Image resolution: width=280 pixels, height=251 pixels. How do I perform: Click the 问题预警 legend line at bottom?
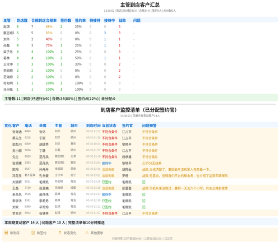point(142,239)
